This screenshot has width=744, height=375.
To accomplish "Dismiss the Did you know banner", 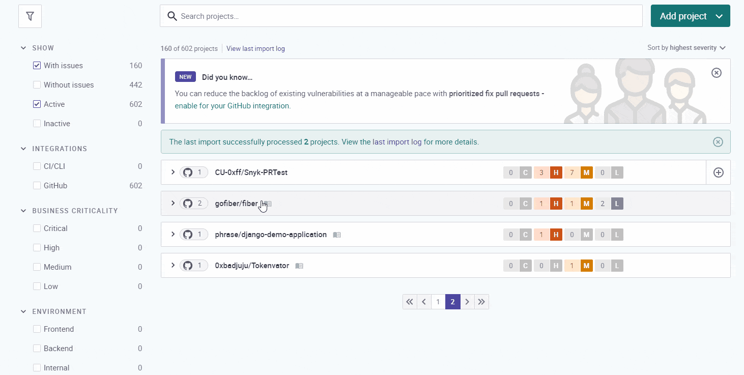I will pyautogui.click(x=716, y=73).
